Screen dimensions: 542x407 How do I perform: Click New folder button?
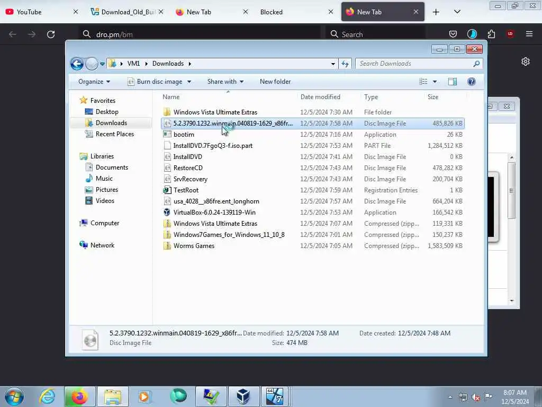[x=275, y=82]
